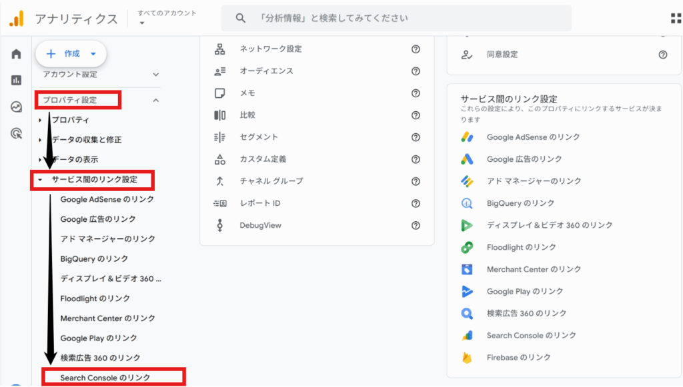Collapse the サービス間のリンク設定 tree arrow
Screen dimensions: 683x387
point(40,180)
